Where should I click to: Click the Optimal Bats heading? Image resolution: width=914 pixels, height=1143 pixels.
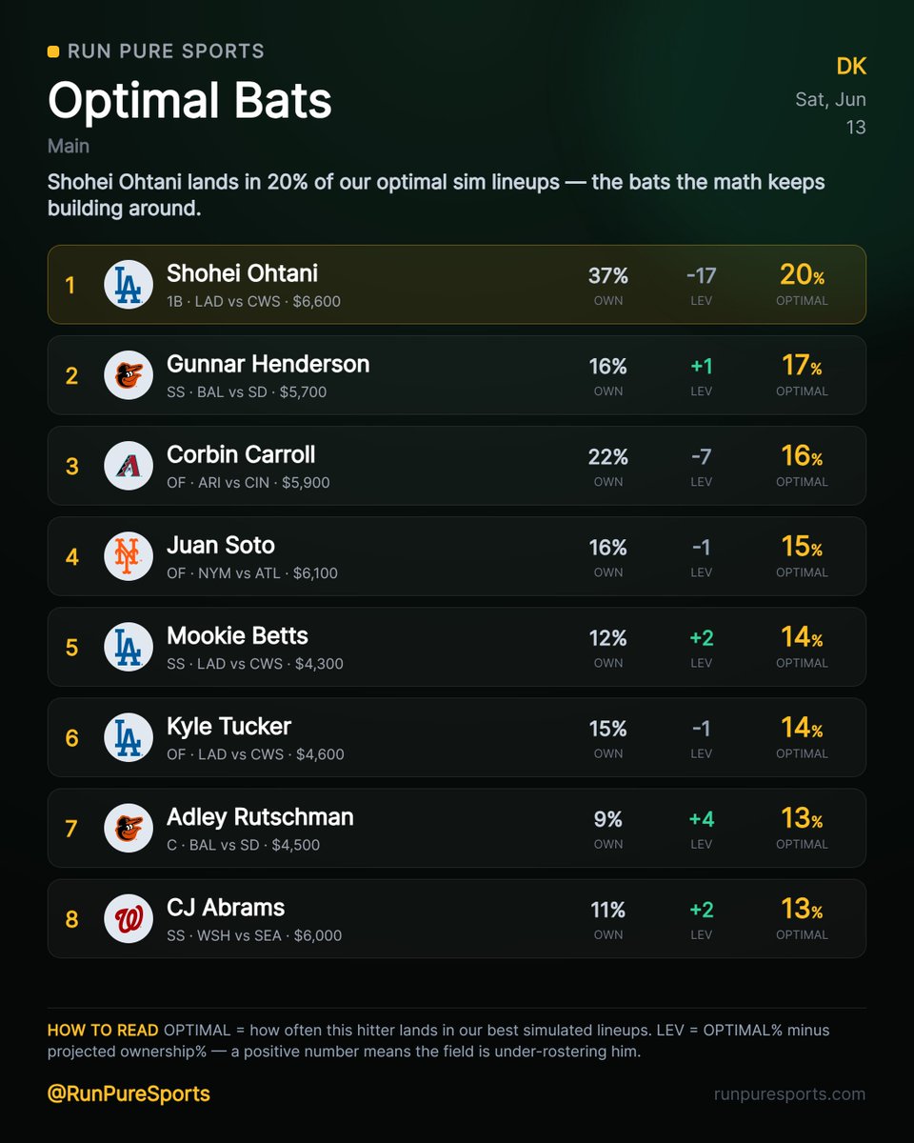pyautogui.click(x=189, y=100)
